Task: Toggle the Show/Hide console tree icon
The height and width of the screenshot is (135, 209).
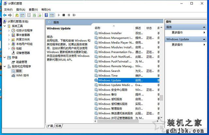Action: (22, 15)
